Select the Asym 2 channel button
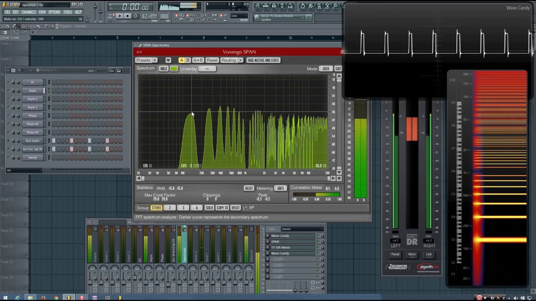The width and height of the screenshot is (536, 301). (x=33, y=99)
